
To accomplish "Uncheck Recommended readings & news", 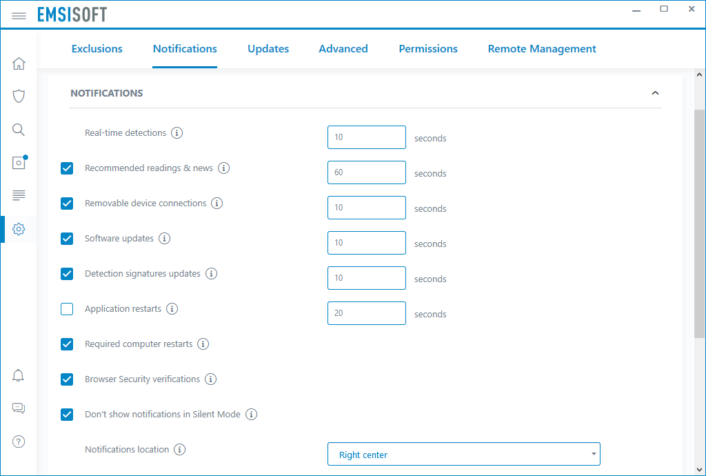I will pyautogui.click(x=67, y=168).
